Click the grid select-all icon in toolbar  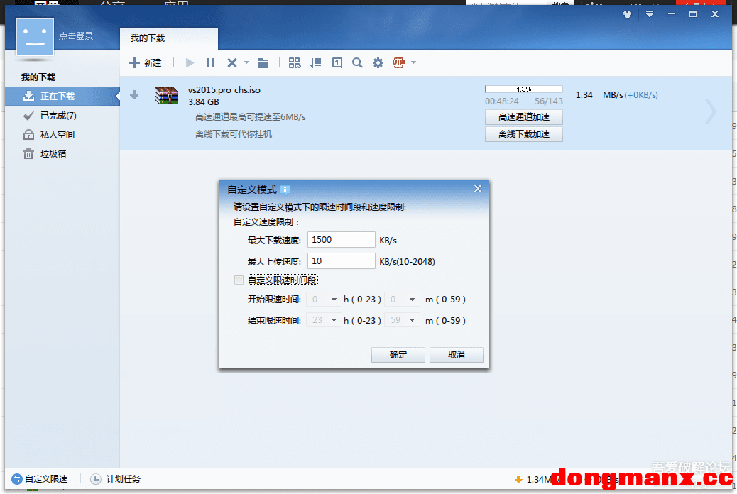pyautogui.click(x=295, y=63)
